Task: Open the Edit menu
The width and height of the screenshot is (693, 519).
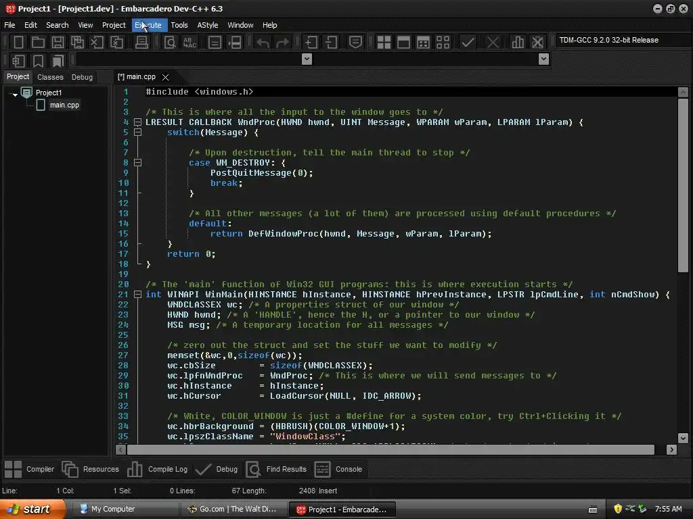Action: (30, 25)
